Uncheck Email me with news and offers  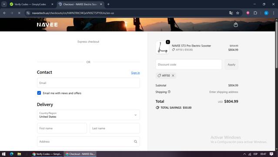[x=39, y=93]
